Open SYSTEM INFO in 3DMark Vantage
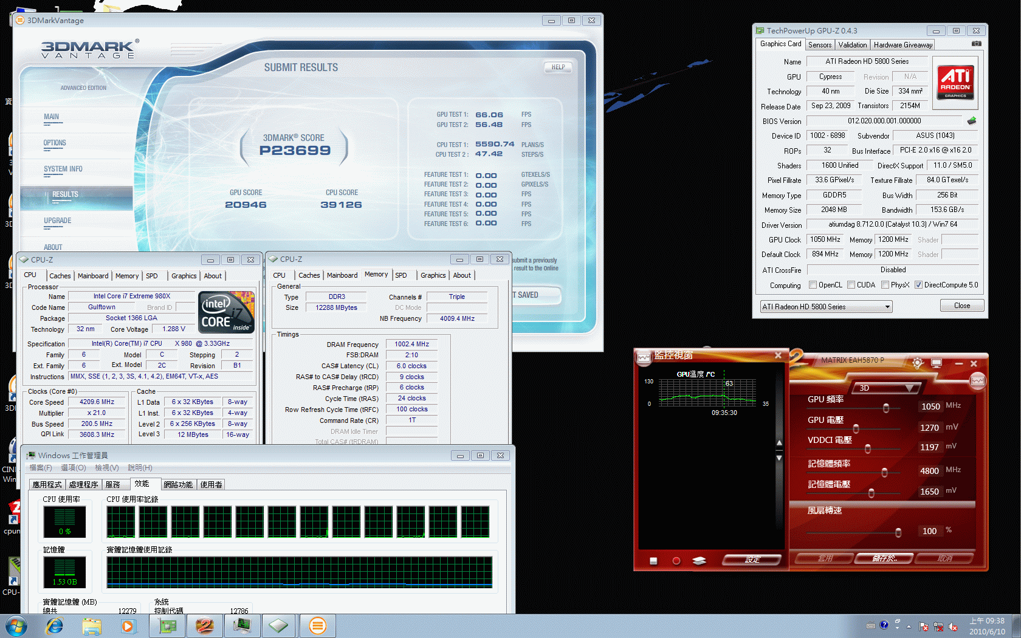 pos(63,169)
